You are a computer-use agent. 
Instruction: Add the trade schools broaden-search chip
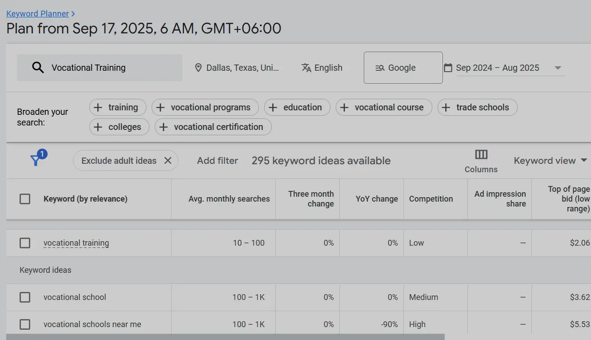[477, 107]
